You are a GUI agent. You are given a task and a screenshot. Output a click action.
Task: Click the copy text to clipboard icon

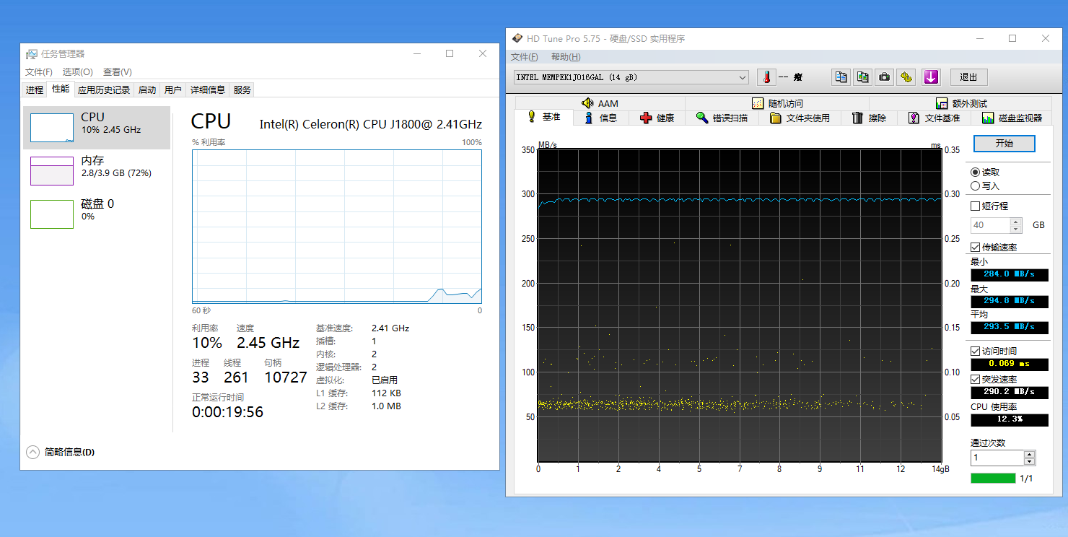point(840,77)
